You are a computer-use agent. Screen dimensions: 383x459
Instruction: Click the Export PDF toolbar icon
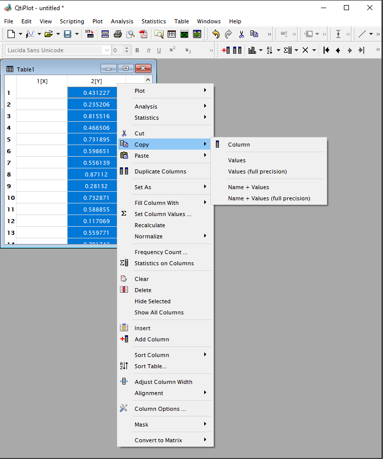pos(143,34)
